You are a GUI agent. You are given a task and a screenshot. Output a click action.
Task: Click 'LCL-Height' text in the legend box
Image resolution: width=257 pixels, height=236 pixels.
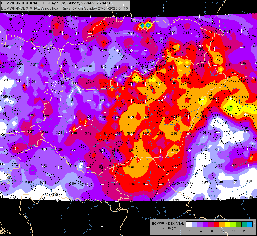point(168,228)
